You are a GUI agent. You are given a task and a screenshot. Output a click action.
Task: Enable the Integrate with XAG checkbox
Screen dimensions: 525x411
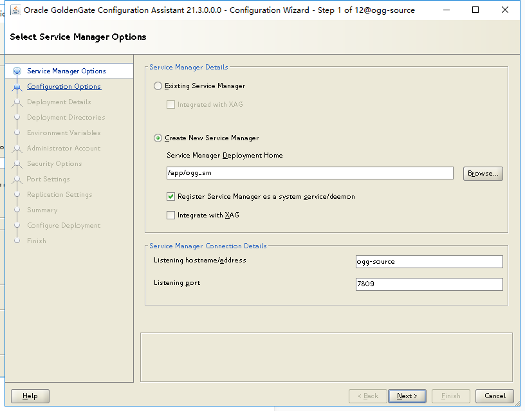[x=170, y=215]
